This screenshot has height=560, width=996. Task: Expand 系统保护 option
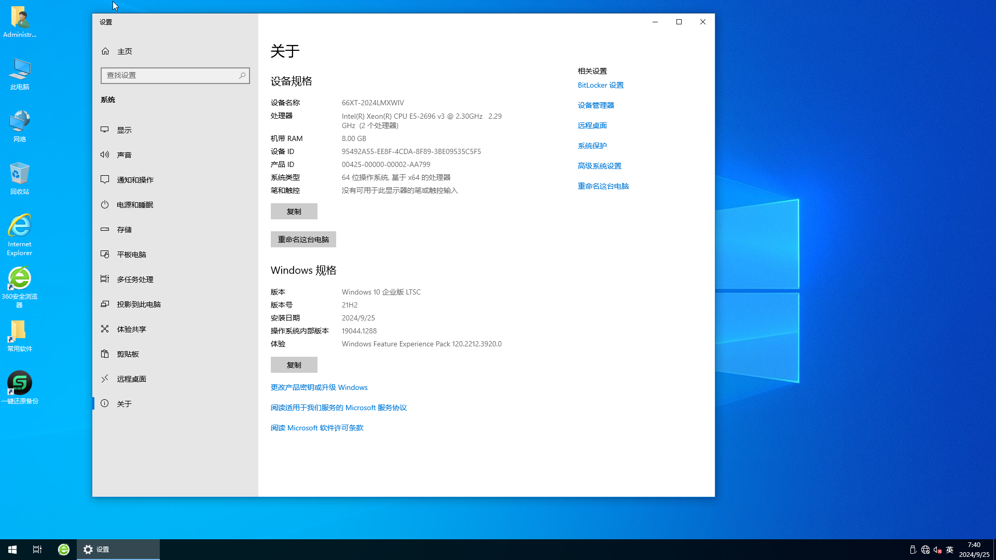tap(592, 145)
